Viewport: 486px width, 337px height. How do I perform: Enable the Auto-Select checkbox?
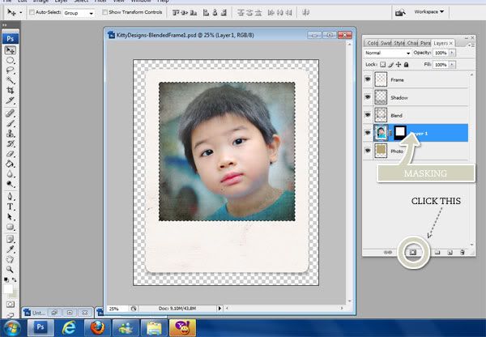tap(30, 13)
